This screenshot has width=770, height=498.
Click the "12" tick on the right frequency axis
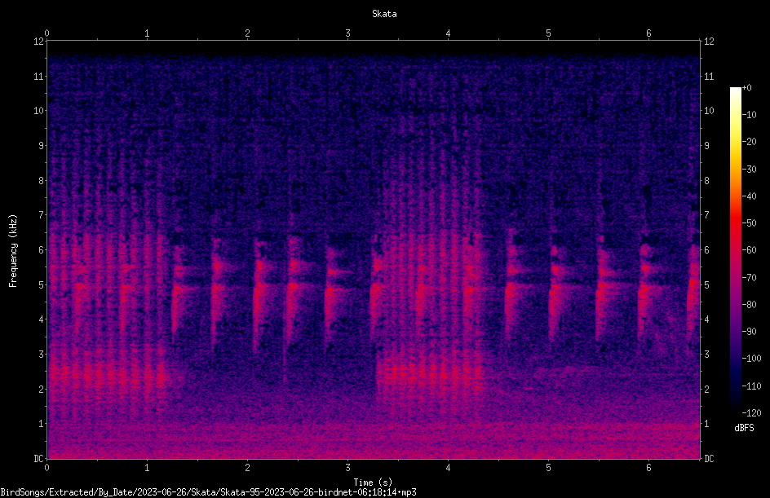[x=709, y=42]
